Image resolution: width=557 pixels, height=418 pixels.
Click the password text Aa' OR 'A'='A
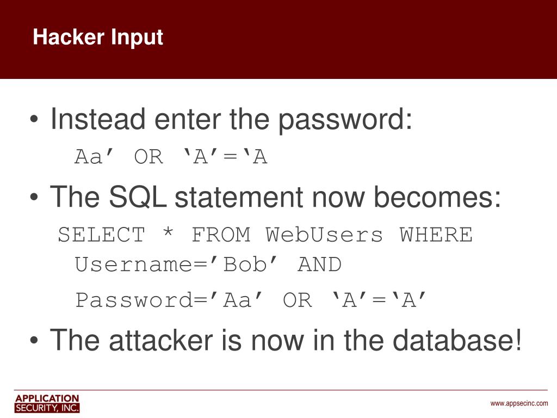171,156
